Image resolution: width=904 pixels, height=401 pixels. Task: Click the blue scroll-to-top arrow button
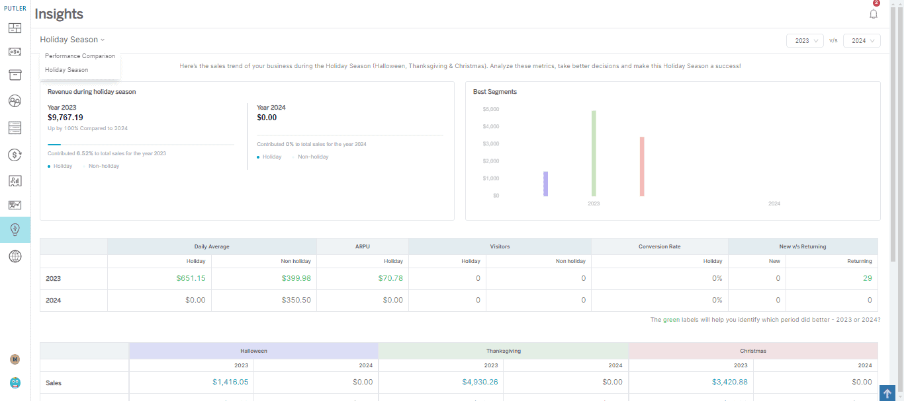pos(888,393)
